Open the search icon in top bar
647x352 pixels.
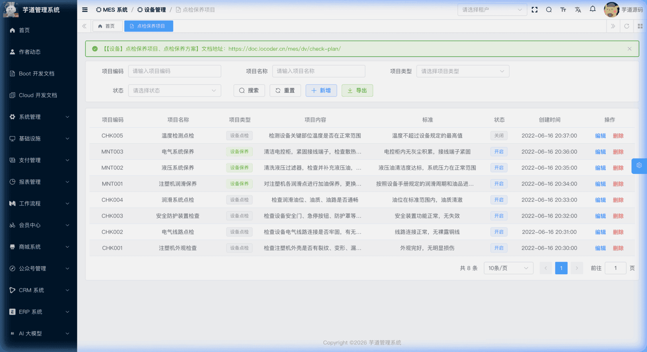pyautogui.click(x=549, y=10)
